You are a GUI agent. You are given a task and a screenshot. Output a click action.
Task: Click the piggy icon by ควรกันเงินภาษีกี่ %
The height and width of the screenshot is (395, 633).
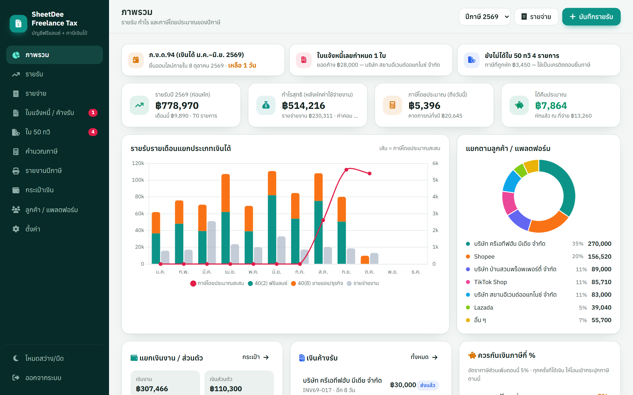point(472,355)
